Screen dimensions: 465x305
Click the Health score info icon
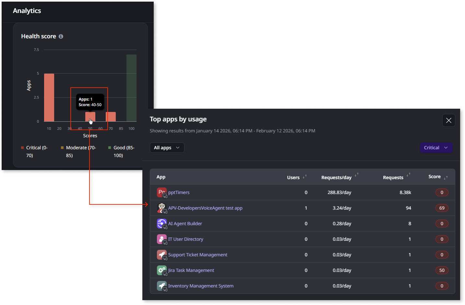click(x=61, y=36)
